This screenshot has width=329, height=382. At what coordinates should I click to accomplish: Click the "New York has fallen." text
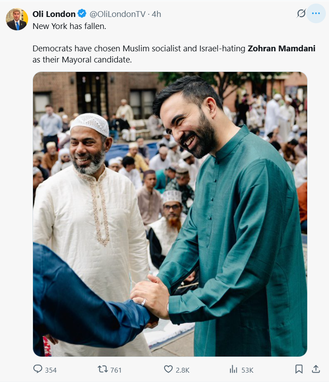coord(70,26)
